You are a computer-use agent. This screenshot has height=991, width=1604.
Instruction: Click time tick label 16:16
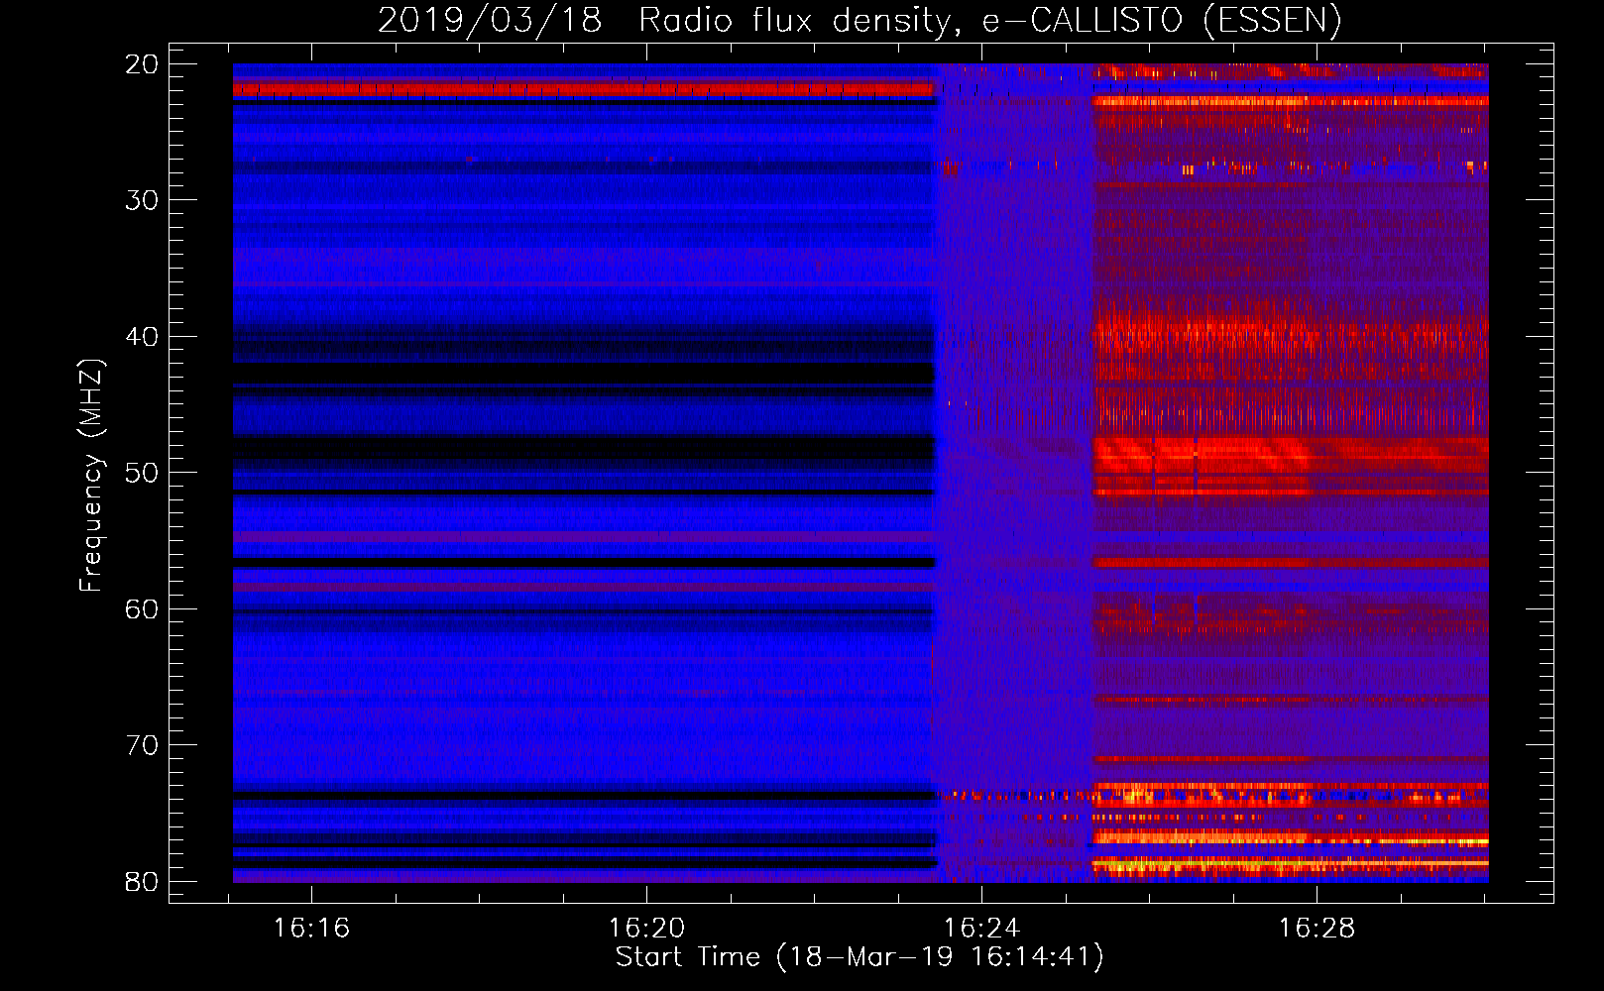[x=311, y=929]
